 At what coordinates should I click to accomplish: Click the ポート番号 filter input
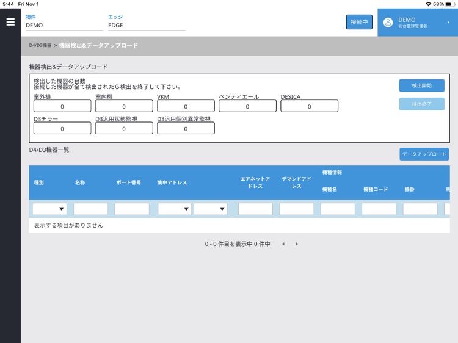click(x=132, y=209)
